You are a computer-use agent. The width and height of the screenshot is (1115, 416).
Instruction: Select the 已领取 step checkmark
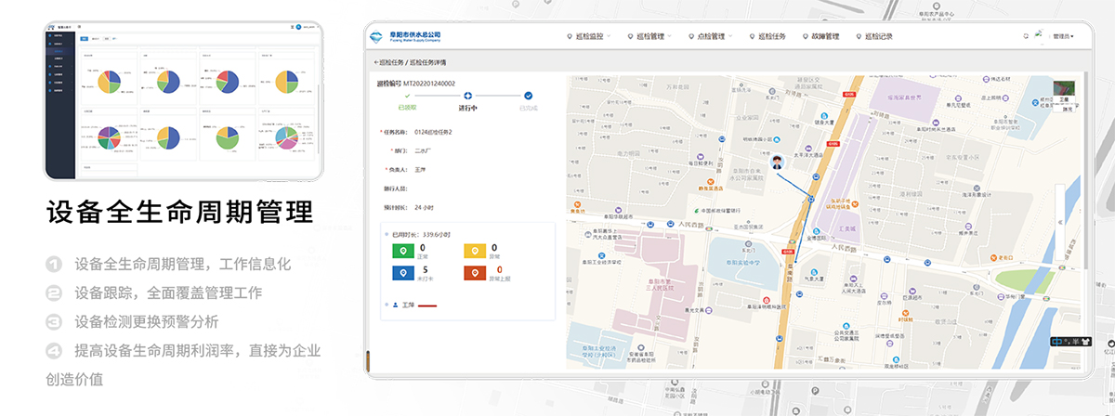click(x=407, y=95)
